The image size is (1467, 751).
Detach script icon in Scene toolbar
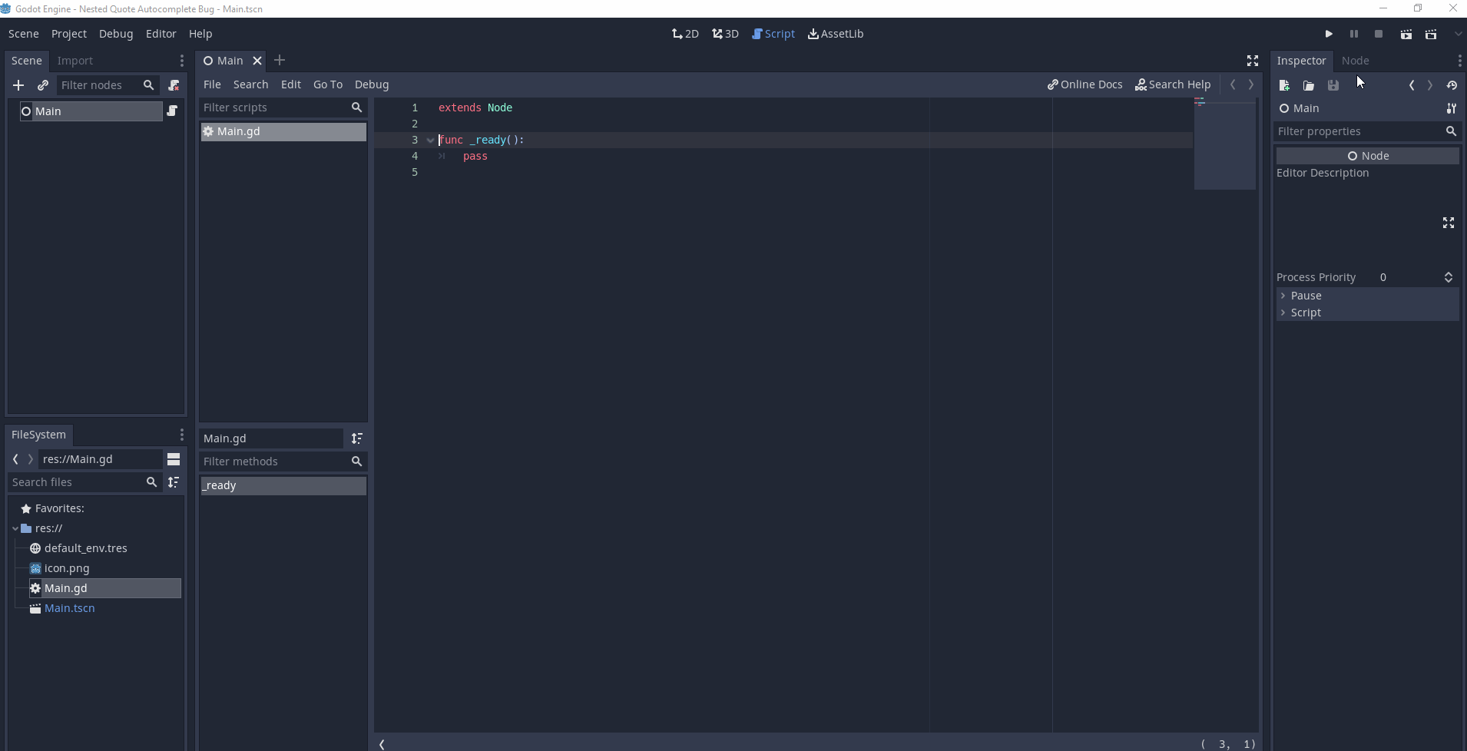click(x=174, y=85)
